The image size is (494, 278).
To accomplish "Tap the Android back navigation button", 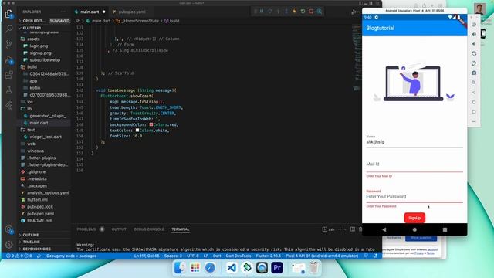I will 384,230.
